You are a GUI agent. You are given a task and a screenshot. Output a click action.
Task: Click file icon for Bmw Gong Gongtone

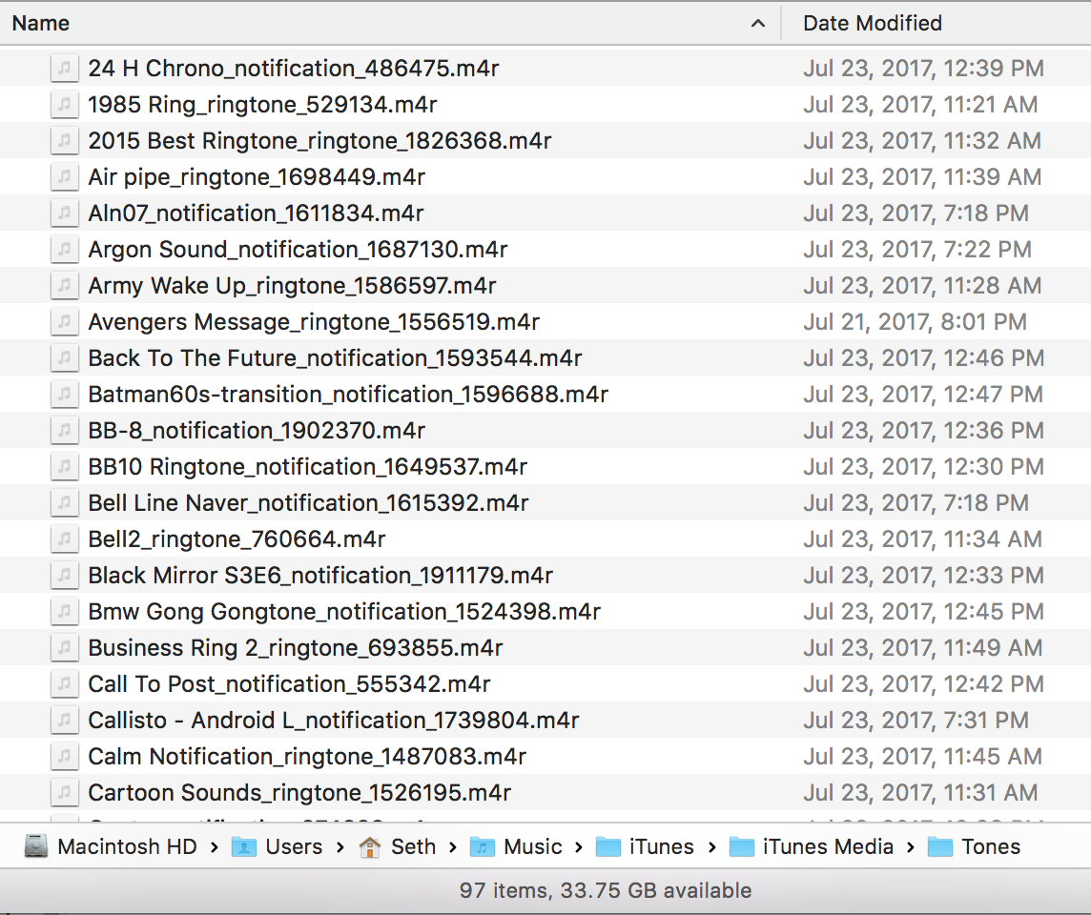pos(64,610)
